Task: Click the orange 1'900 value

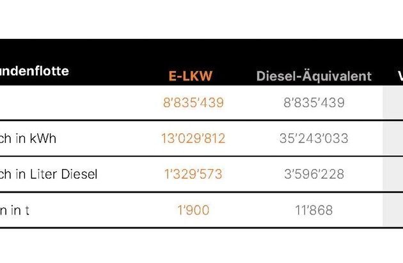Action: point(193,210)
